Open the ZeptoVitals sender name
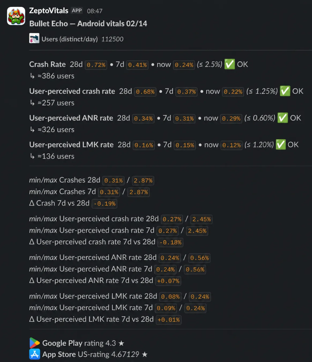 [x=49, y=10]
